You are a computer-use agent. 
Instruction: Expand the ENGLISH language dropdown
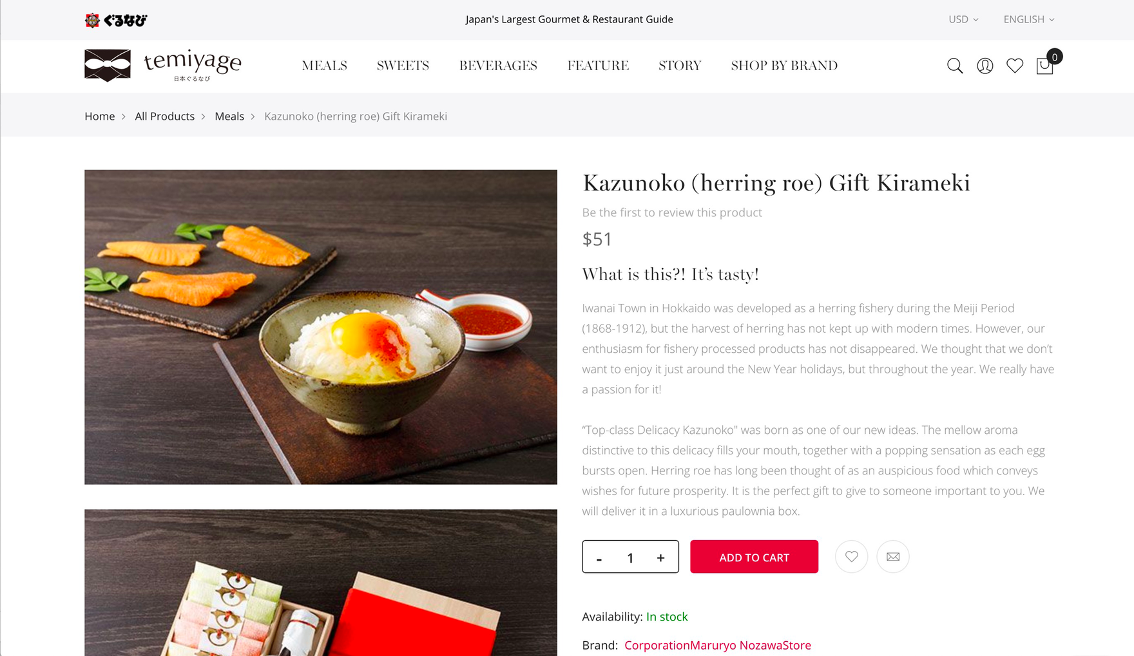pyautogui.click(x=1029, y=19)
